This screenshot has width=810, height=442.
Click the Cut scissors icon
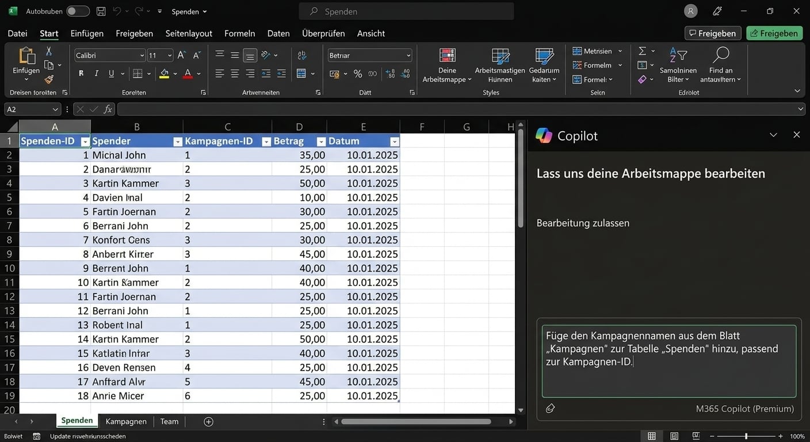coord(49,51)
